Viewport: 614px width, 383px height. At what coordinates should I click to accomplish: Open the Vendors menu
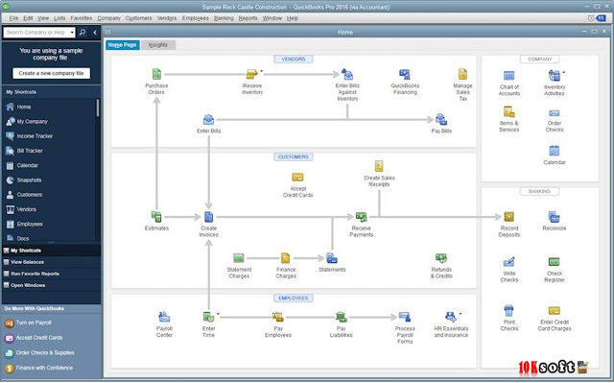167,18
